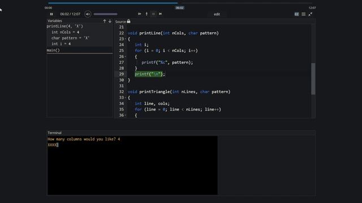Adjust the volume slider
Image resolution: width=362 pixels, height=203 pixels.
click(106, 14)
